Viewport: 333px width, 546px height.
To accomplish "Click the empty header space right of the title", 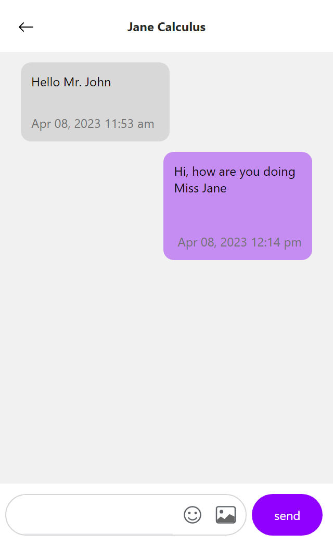I will [271, 27].
